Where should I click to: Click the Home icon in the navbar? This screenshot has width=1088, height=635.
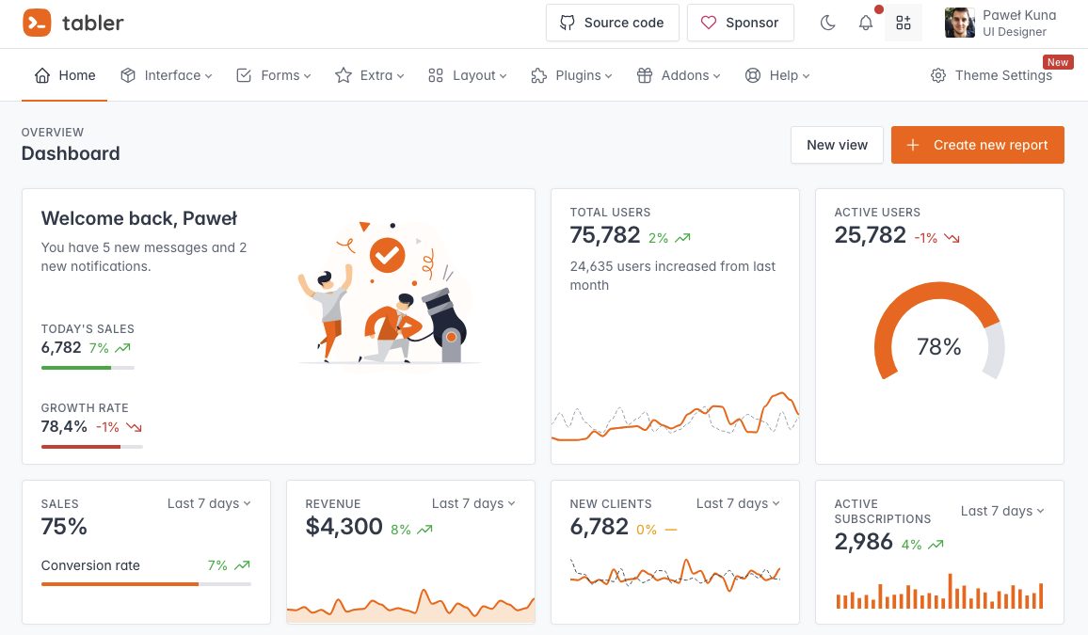tap(42, 75)
